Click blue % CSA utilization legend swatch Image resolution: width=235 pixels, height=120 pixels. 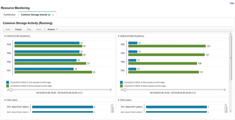click(7, 82)
